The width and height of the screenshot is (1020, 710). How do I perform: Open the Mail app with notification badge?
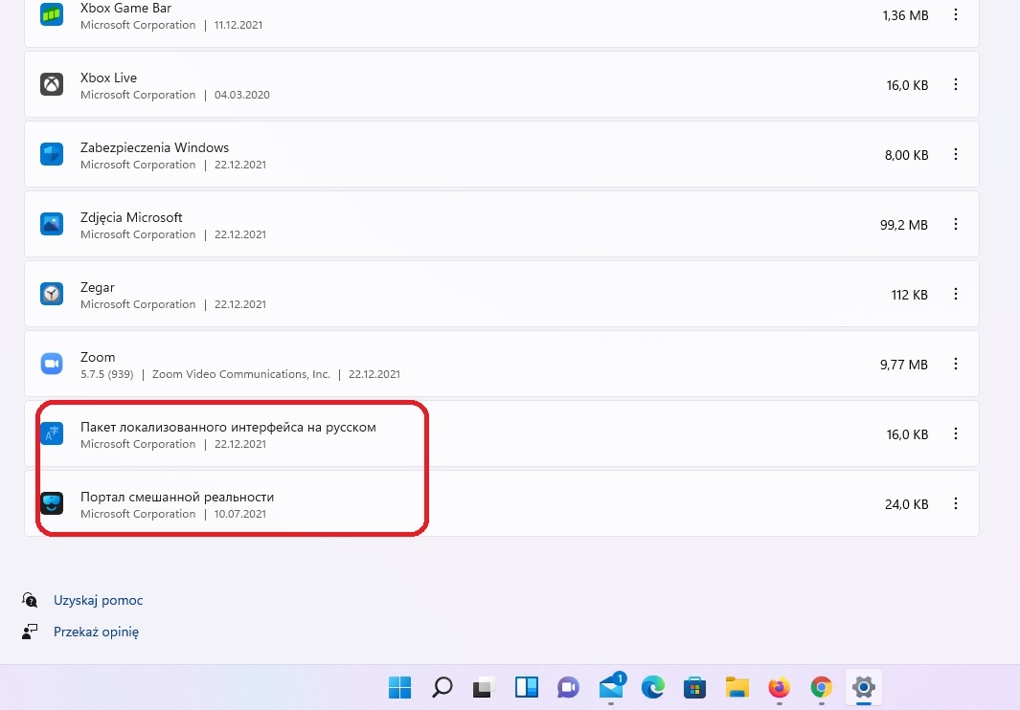point(611,687)
